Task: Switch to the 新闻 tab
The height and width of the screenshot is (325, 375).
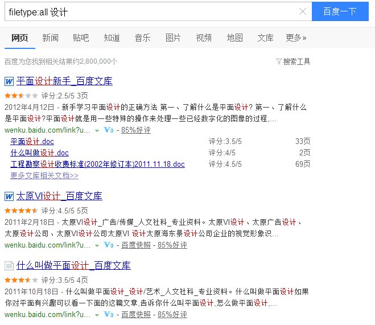Action: pos(51,38)
